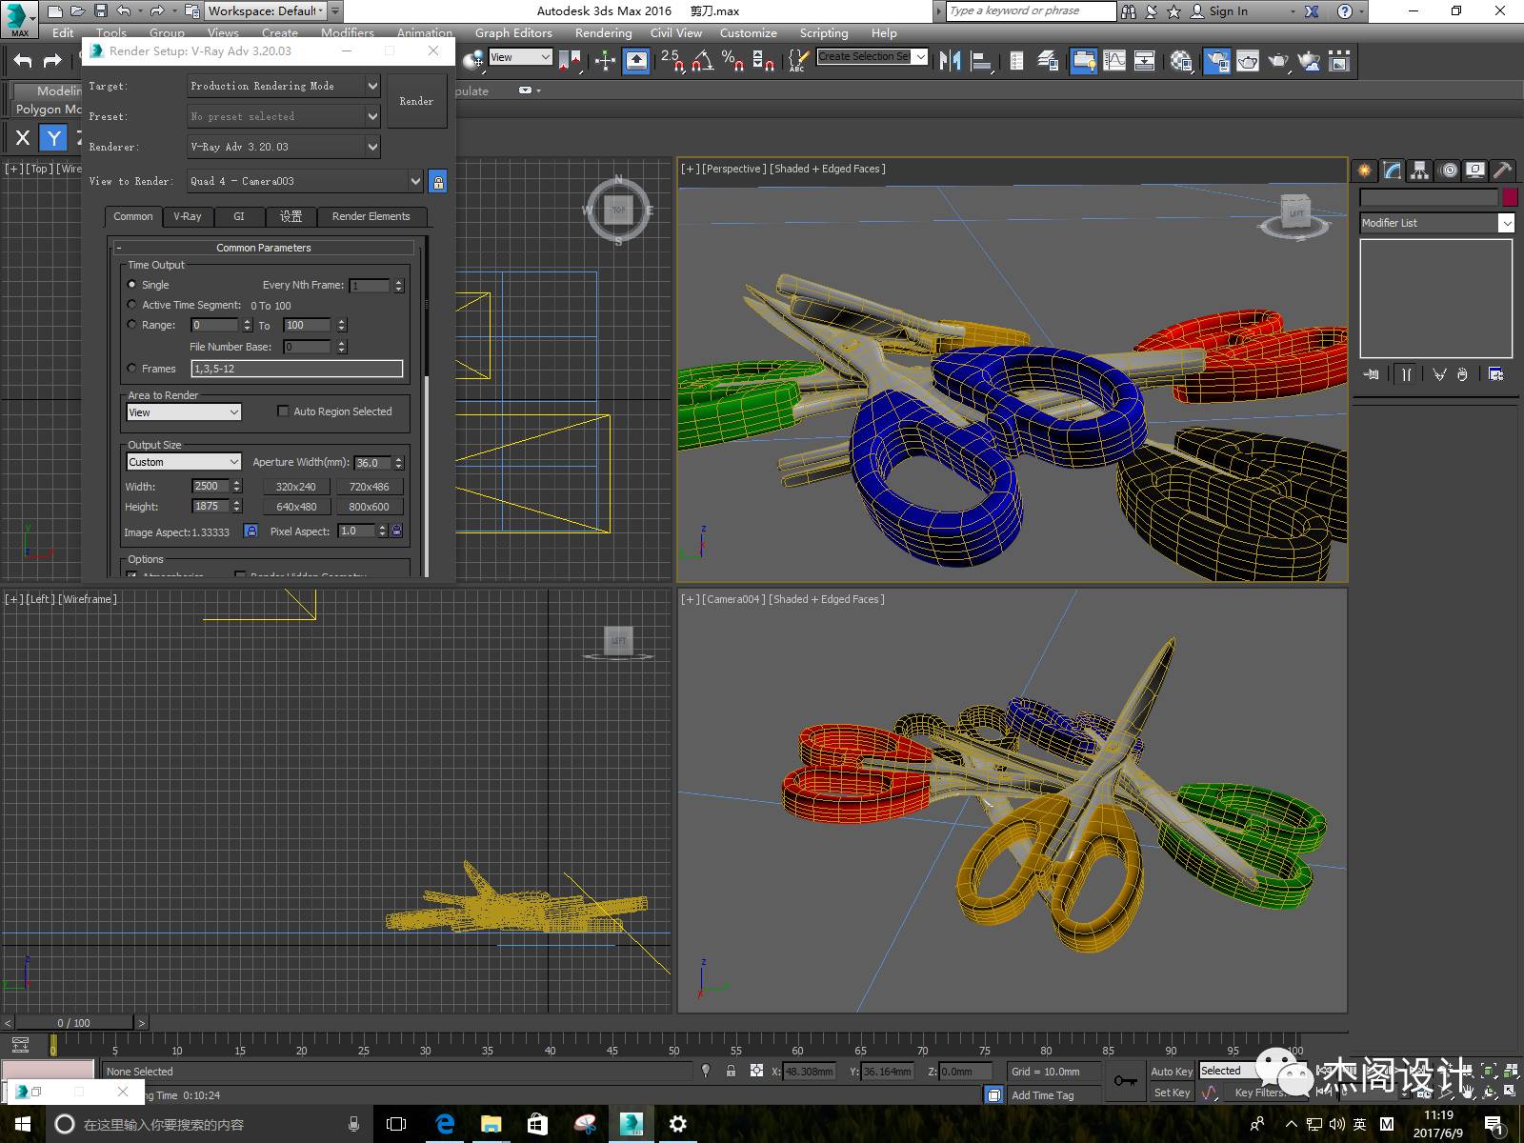Switch to the GI tab

coord(239,216)
